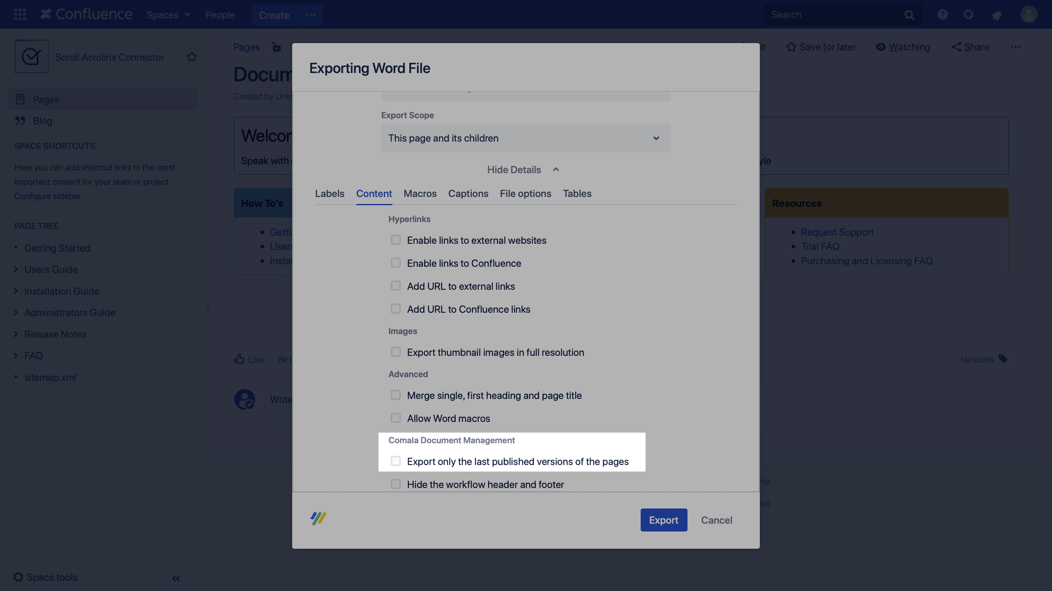The image size is (1052, 591).
Task: Click the Export button
Action: pyautogui.click(x=663, y=520)
